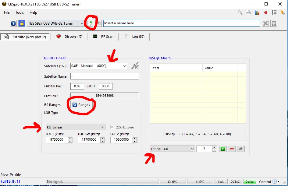The height and width of the screenshot is (186, 288).
Task: Click the magnifying glass search icon
Action: click(240, 12)
